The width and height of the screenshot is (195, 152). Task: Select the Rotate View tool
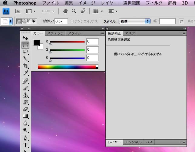click(83, 11)
